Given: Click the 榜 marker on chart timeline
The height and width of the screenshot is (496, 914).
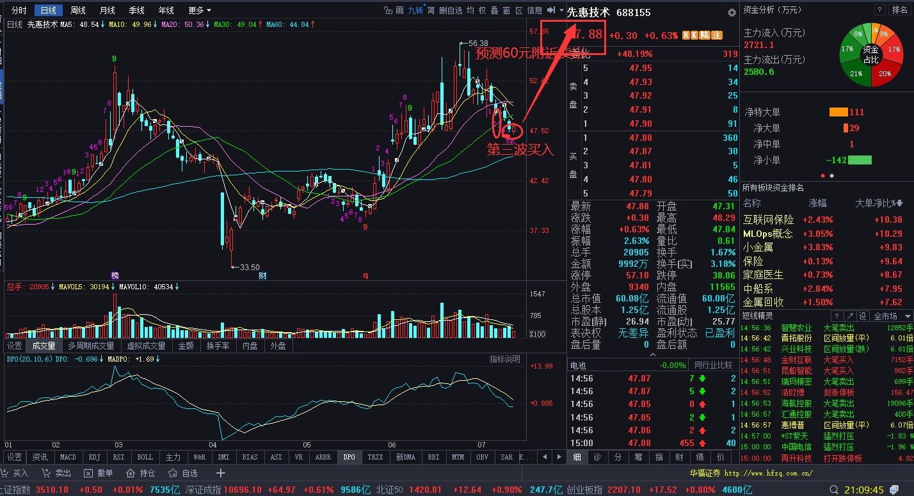Looking at the screenshot, I should (115, 275).
